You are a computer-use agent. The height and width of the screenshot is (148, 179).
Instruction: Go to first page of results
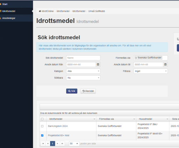pyautogui.click(x=43, y=144)
